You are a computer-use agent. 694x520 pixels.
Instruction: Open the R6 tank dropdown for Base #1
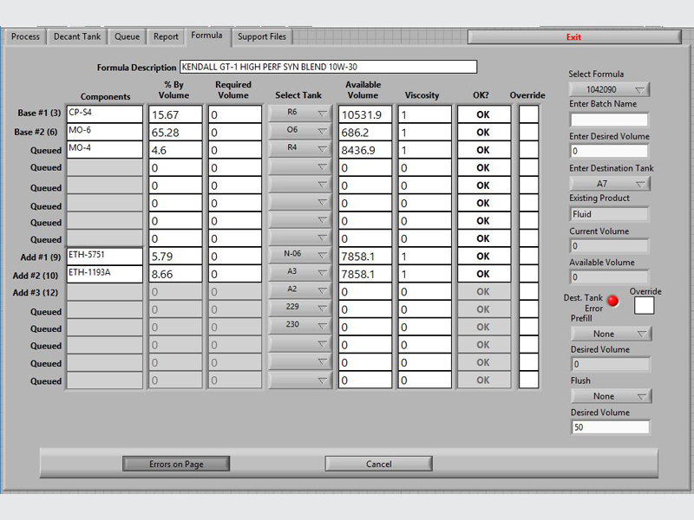pos(300,114)
